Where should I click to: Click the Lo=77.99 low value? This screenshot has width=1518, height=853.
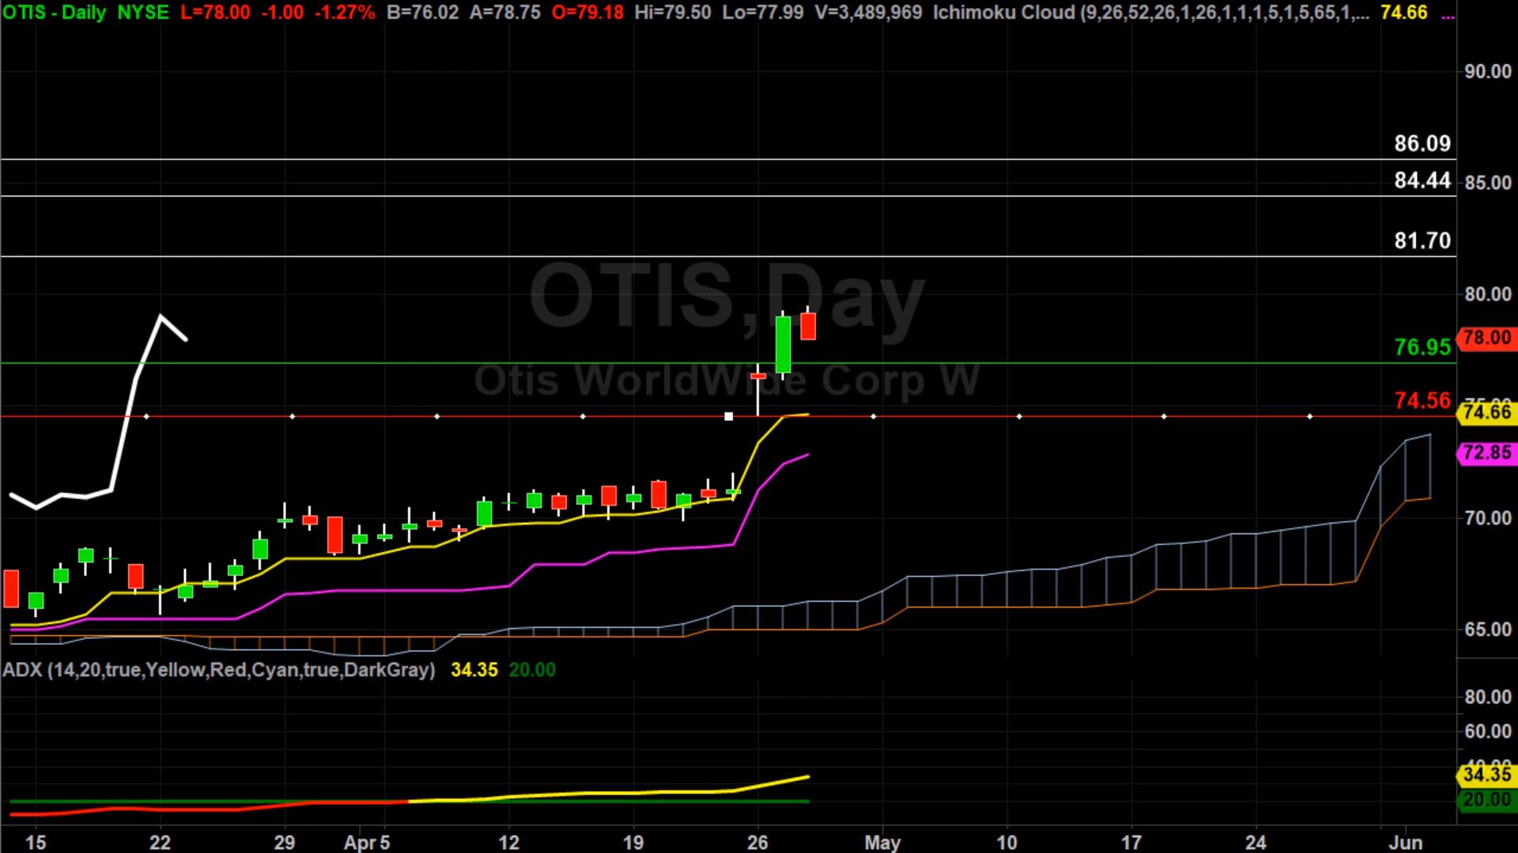[x=763, y=13]
